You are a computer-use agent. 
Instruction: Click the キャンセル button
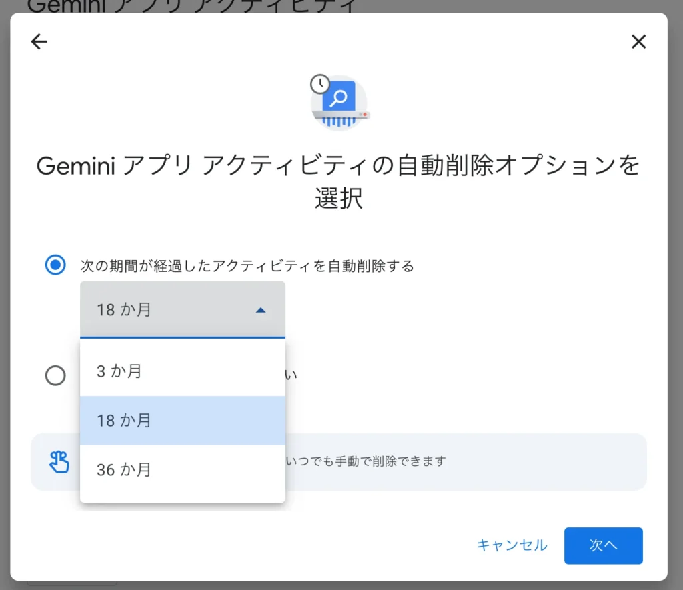tap(512, 545)
